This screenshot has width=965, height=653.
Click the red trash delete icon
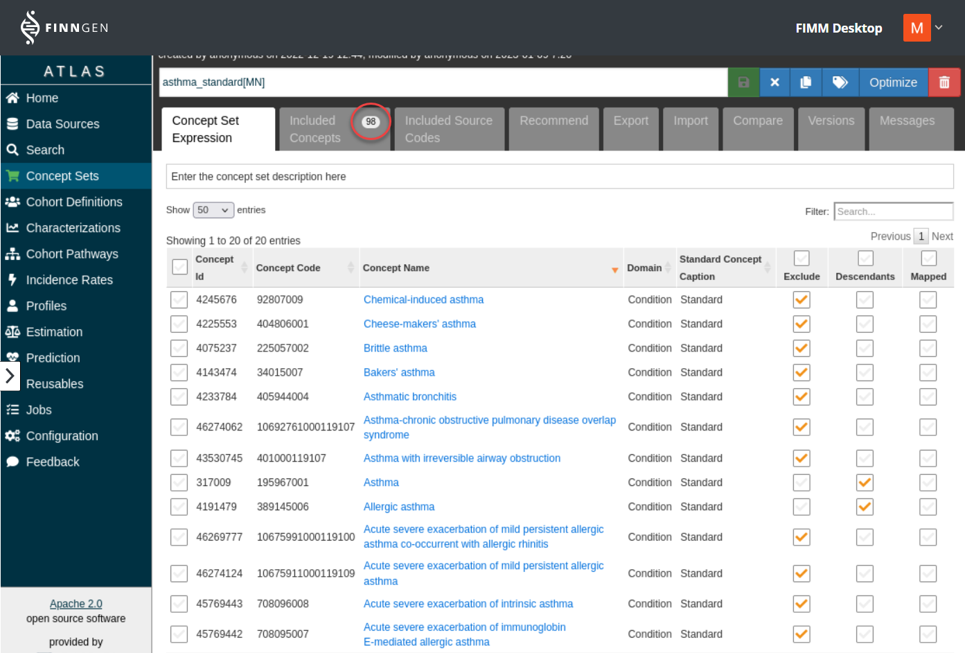(944, 82)
